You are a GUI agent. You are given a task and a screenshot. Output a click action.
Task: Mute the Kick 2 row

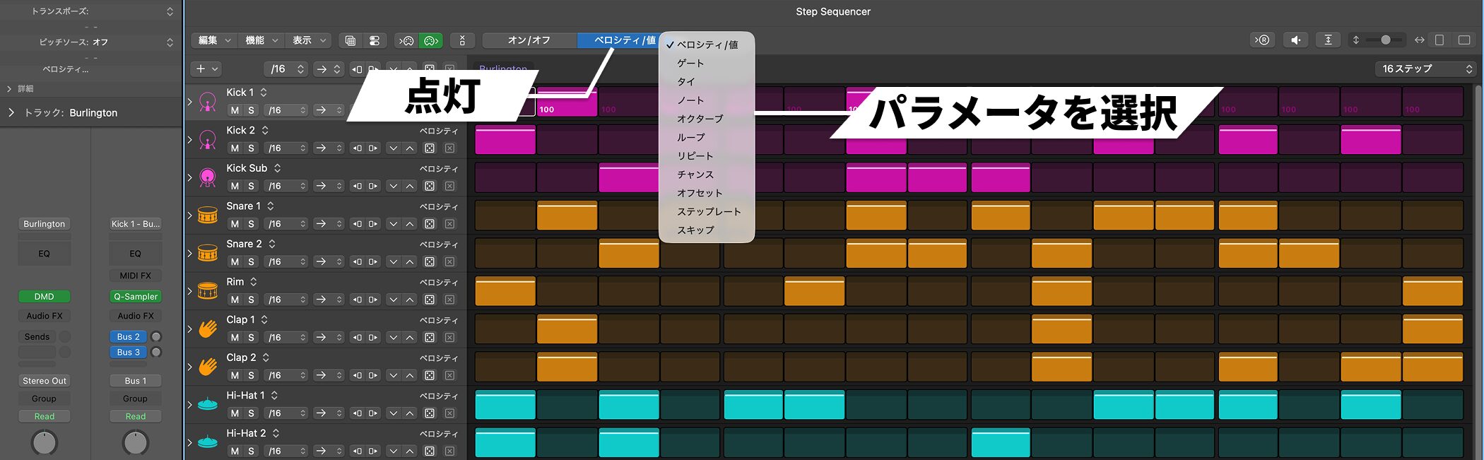(x=235, y=148)
